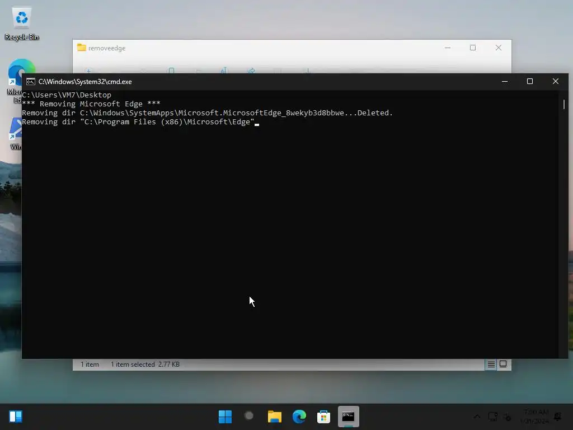Maximize the cmd.exe window

coord(530,82)
